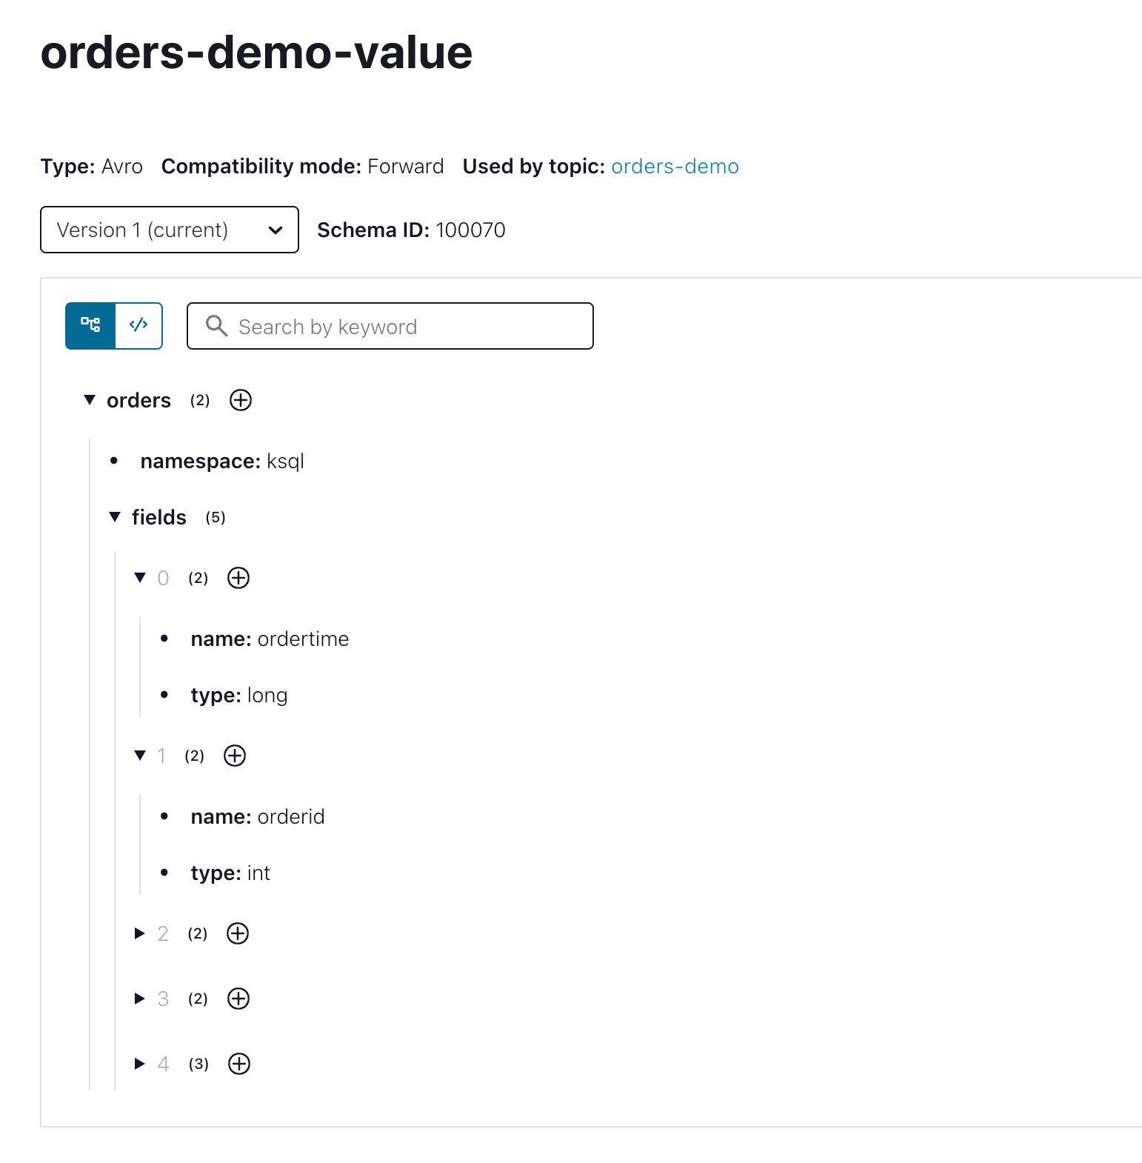This screenshot has width=1142, height=1163.
Task: Click the plus icon on field 4
Action: pyautogui.click(x=238, y=1064)
